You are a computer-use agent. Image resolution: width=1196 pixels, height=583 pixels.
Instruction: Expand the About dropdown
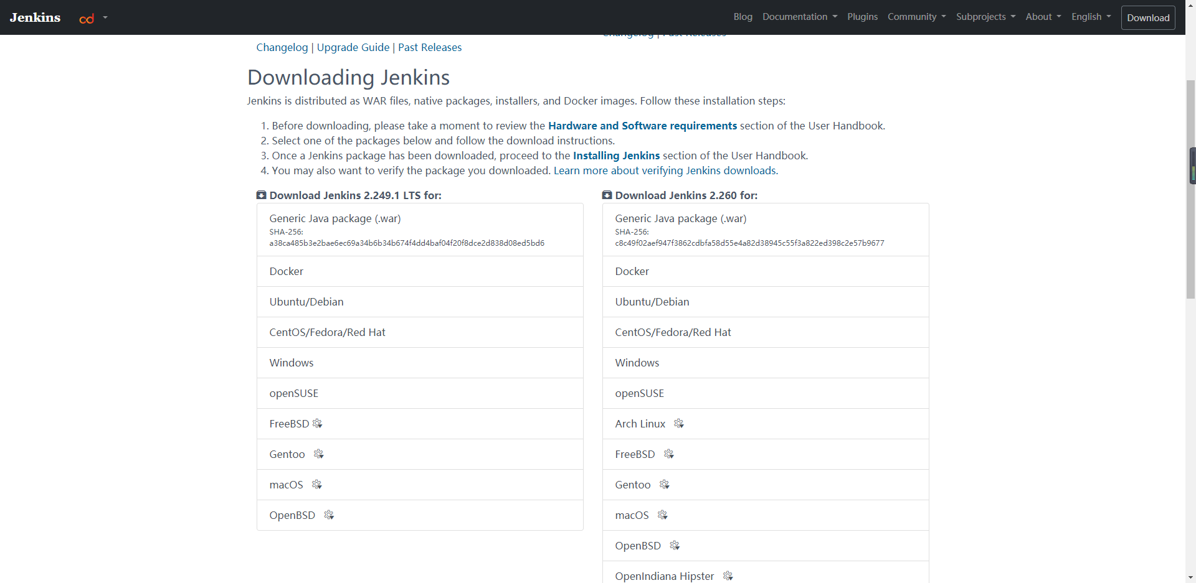pos(1043,17)
